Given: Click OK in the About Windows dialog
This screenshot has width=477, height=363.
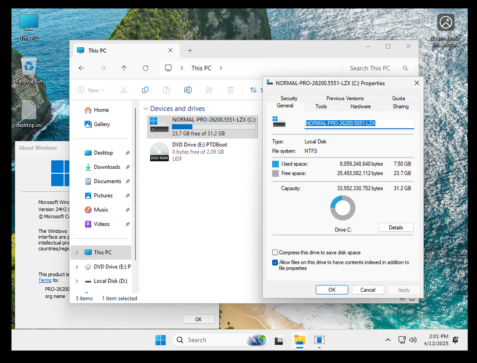Looking at the screenshot, I should (x=198, y=319).
